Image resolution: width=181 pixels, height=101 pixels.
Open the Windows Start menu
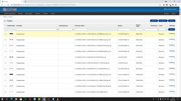click(2, 99)
